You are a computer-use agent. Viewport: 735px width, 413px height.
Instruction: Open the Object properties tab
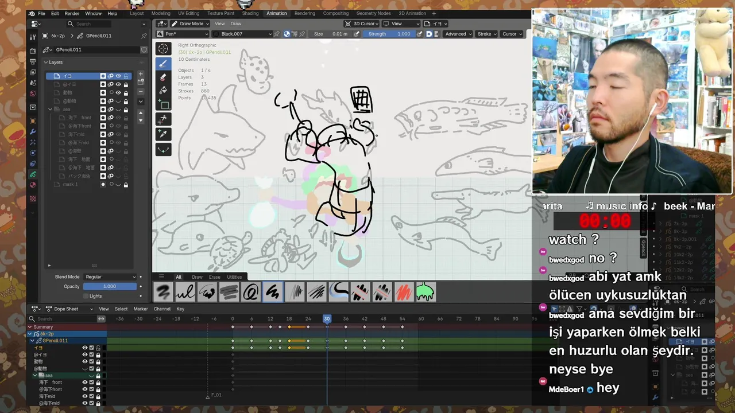33,121
